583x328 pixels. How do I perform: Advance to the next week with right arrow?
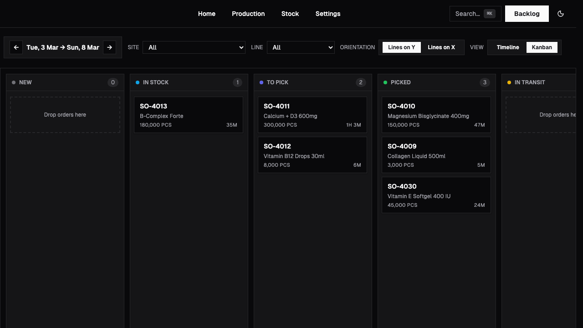109,47
